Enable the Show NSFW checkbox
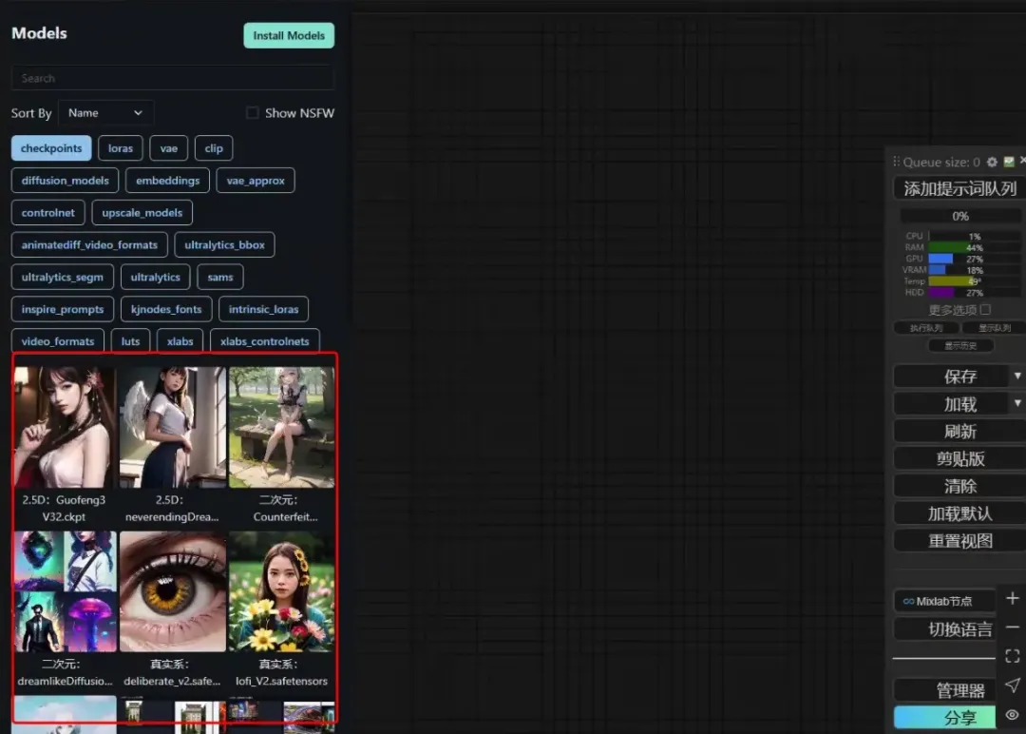 (252, 112)
